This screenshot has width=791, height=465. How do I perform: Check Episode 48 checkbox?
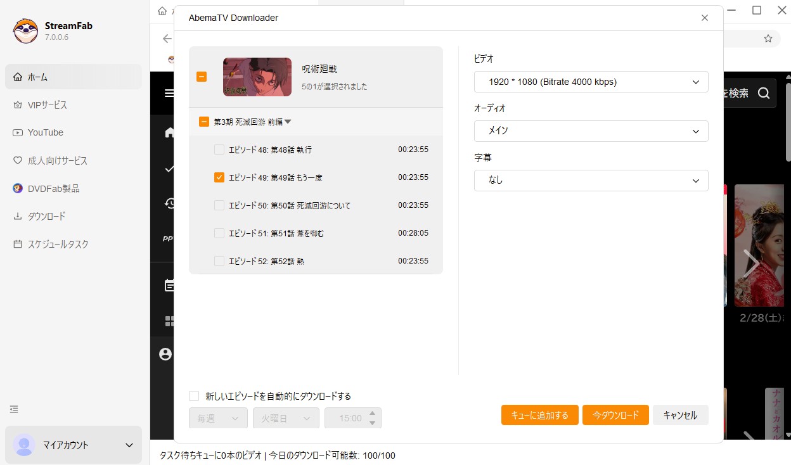(219, 150)
